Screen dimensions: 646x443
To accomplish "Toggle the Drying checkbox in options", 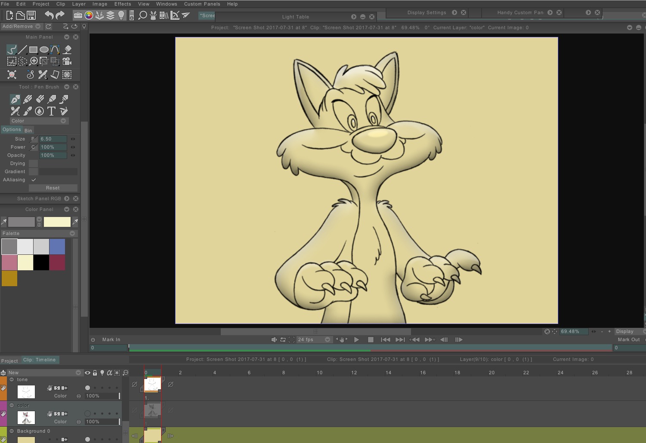I will pos(34,163).
